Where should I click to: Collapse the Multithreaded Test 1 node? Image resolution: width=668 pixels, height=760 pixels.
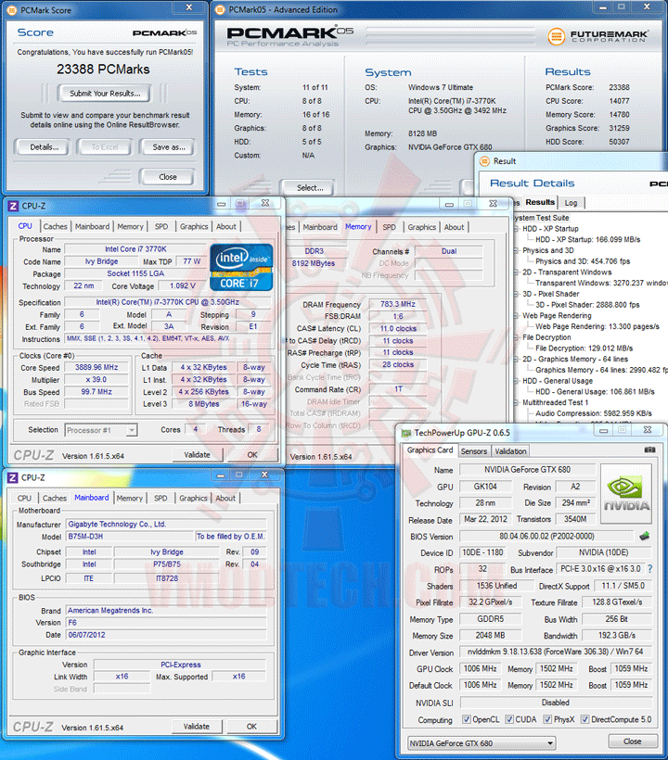click(517, 403)
